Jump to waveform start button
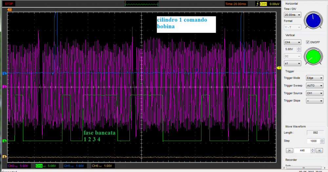This screenshot has width=328, height=172. tap(289, 150)
